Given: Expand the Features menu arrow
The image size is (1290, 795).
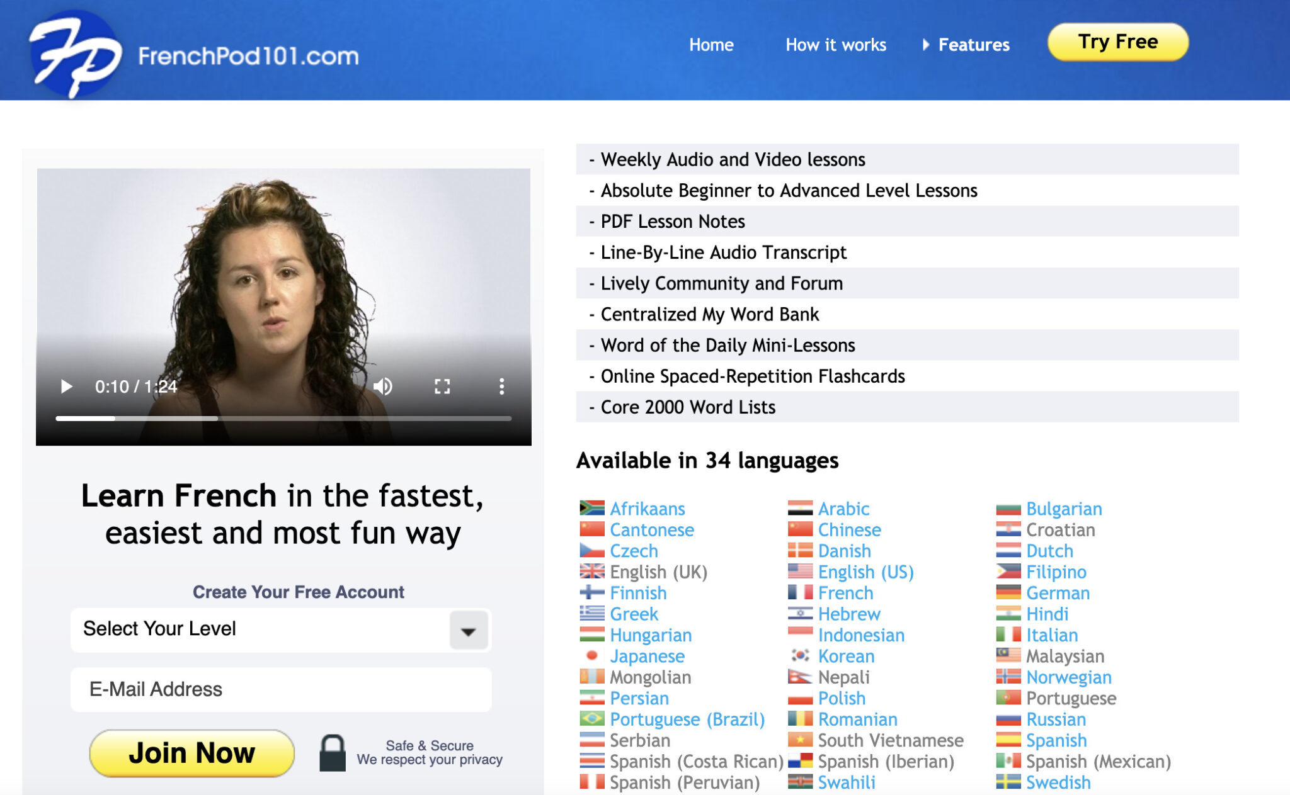Looking at the screenshot, I should (x=925, y=45).
